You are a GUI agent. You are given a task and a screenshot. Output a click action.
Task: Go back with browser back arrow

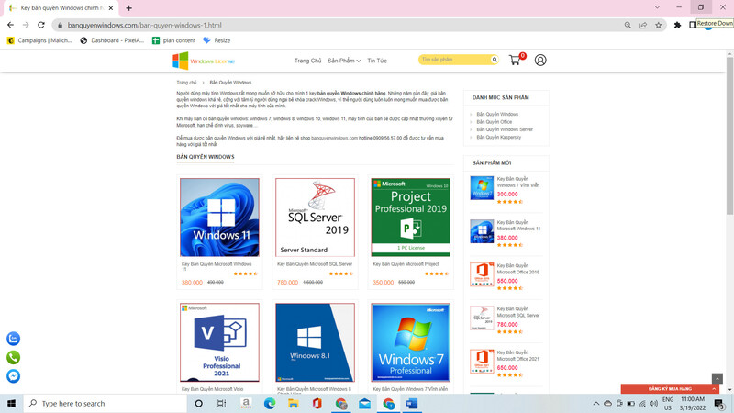click(10, 25)
